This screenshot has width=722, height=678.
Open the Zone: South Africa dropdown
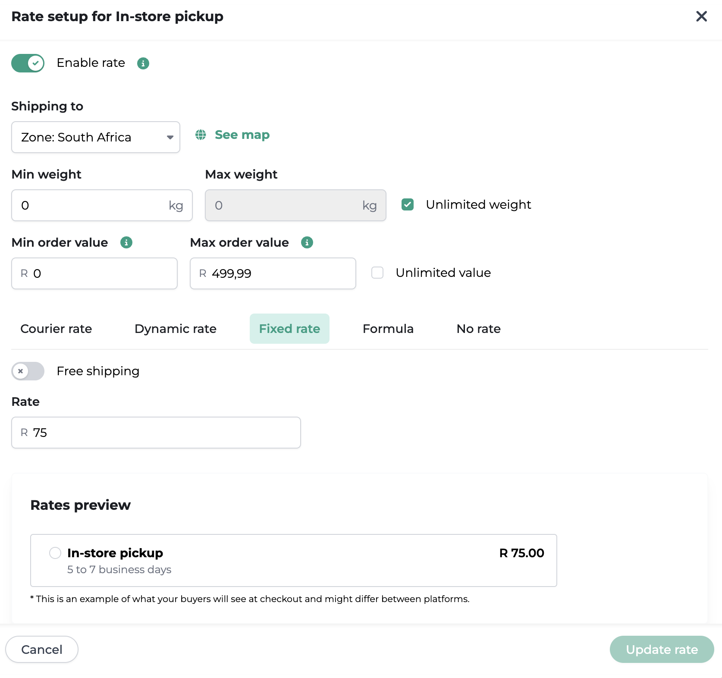[96, 137]
